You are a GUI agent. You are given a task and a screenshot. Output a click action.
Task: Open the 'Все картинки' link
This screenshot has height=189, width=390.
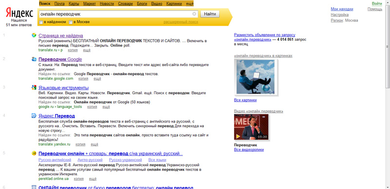coord(245,100)
